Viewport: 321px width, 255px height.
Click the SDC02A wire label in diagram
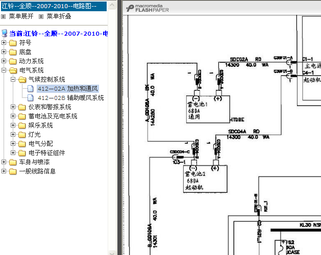point(239,59)
